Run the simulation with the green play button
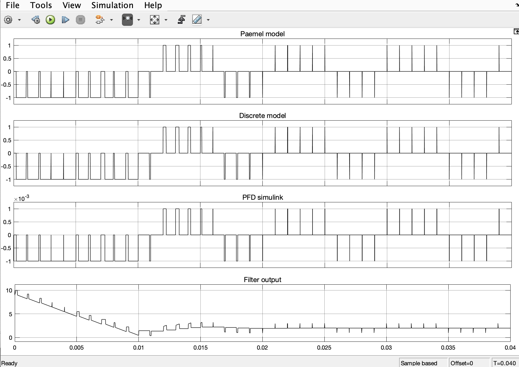The image size is (519, 367). 50,20
